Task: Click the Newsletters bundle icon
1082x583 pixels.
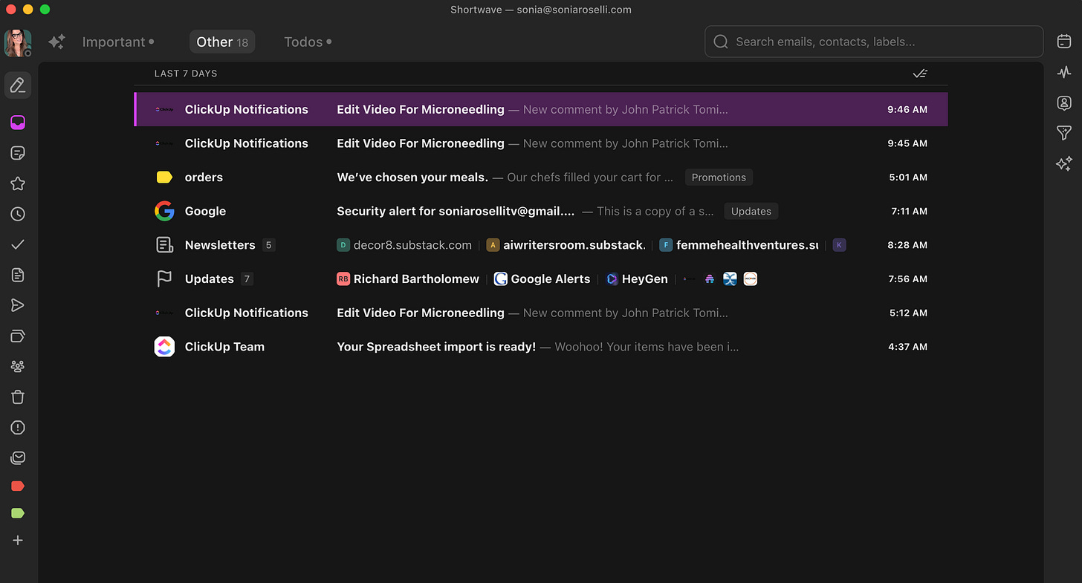Action: (164, 245)
